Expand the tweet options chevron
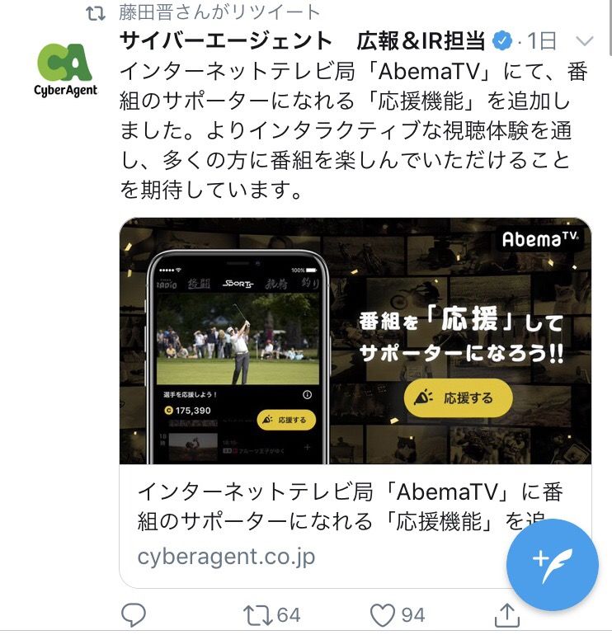The height and width of the screenshot is (635, 612). click(585, 40)
